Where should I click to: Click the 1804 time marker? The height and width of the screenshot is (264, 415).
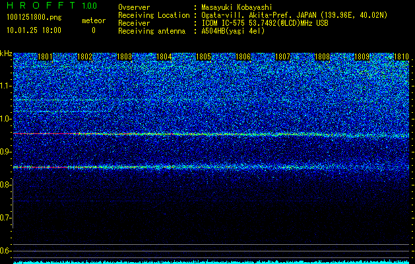pos(164,57)
